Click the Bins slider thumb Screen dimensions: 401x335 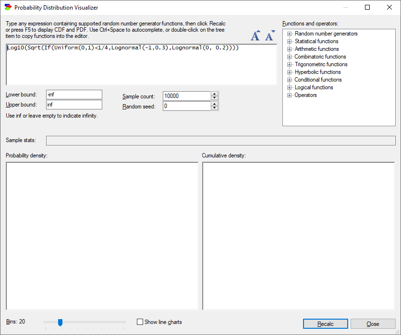click(60, 323)
